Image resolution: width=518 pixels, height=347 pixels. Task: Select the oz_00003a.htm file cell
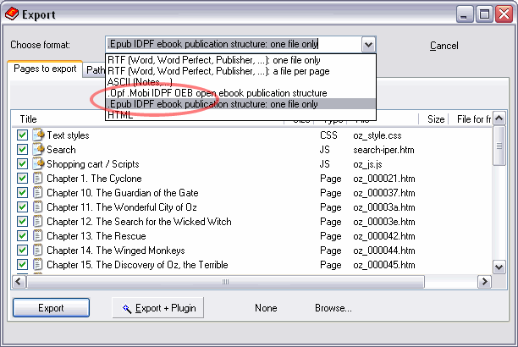384,207
